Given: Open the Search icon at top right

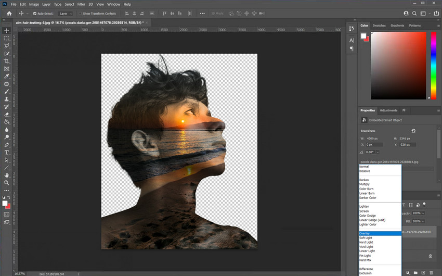Looking at the screenshot, I should coord(415,14).
